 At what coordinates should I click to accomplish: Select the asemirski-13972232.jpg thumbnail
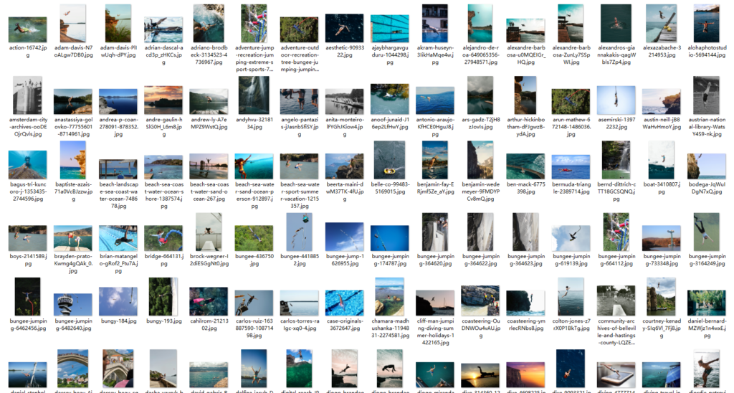click(x=616, y=100)
